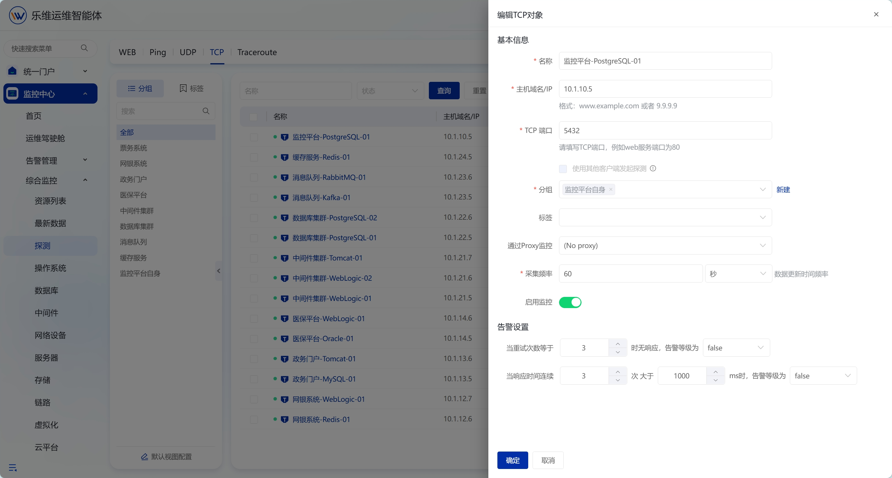Click the 监控中心 monitor icon

pos(12,93)
